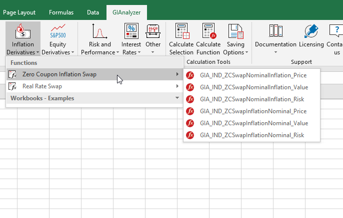Open the Real Rate Swap submenu arrow
This screenshot has width=343, height=218.
click(x=177, y=86)
